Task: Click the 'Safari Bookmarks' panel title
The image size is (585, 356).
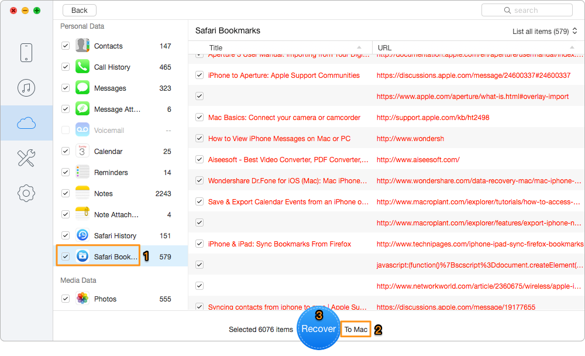Action: 228,30
